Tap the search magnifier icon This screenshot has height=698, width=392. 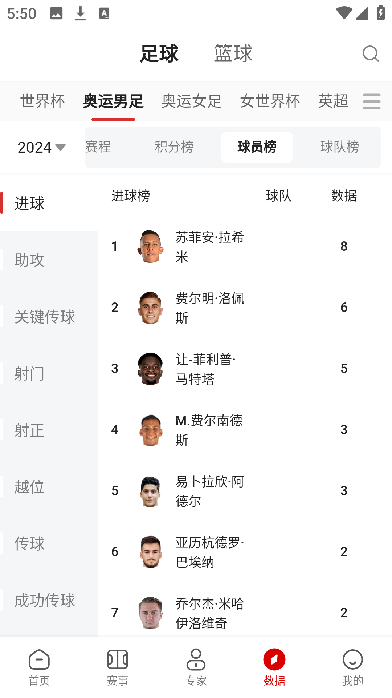370,54
